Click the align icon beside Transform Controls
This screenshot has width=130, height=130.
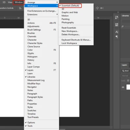point(20,8)
